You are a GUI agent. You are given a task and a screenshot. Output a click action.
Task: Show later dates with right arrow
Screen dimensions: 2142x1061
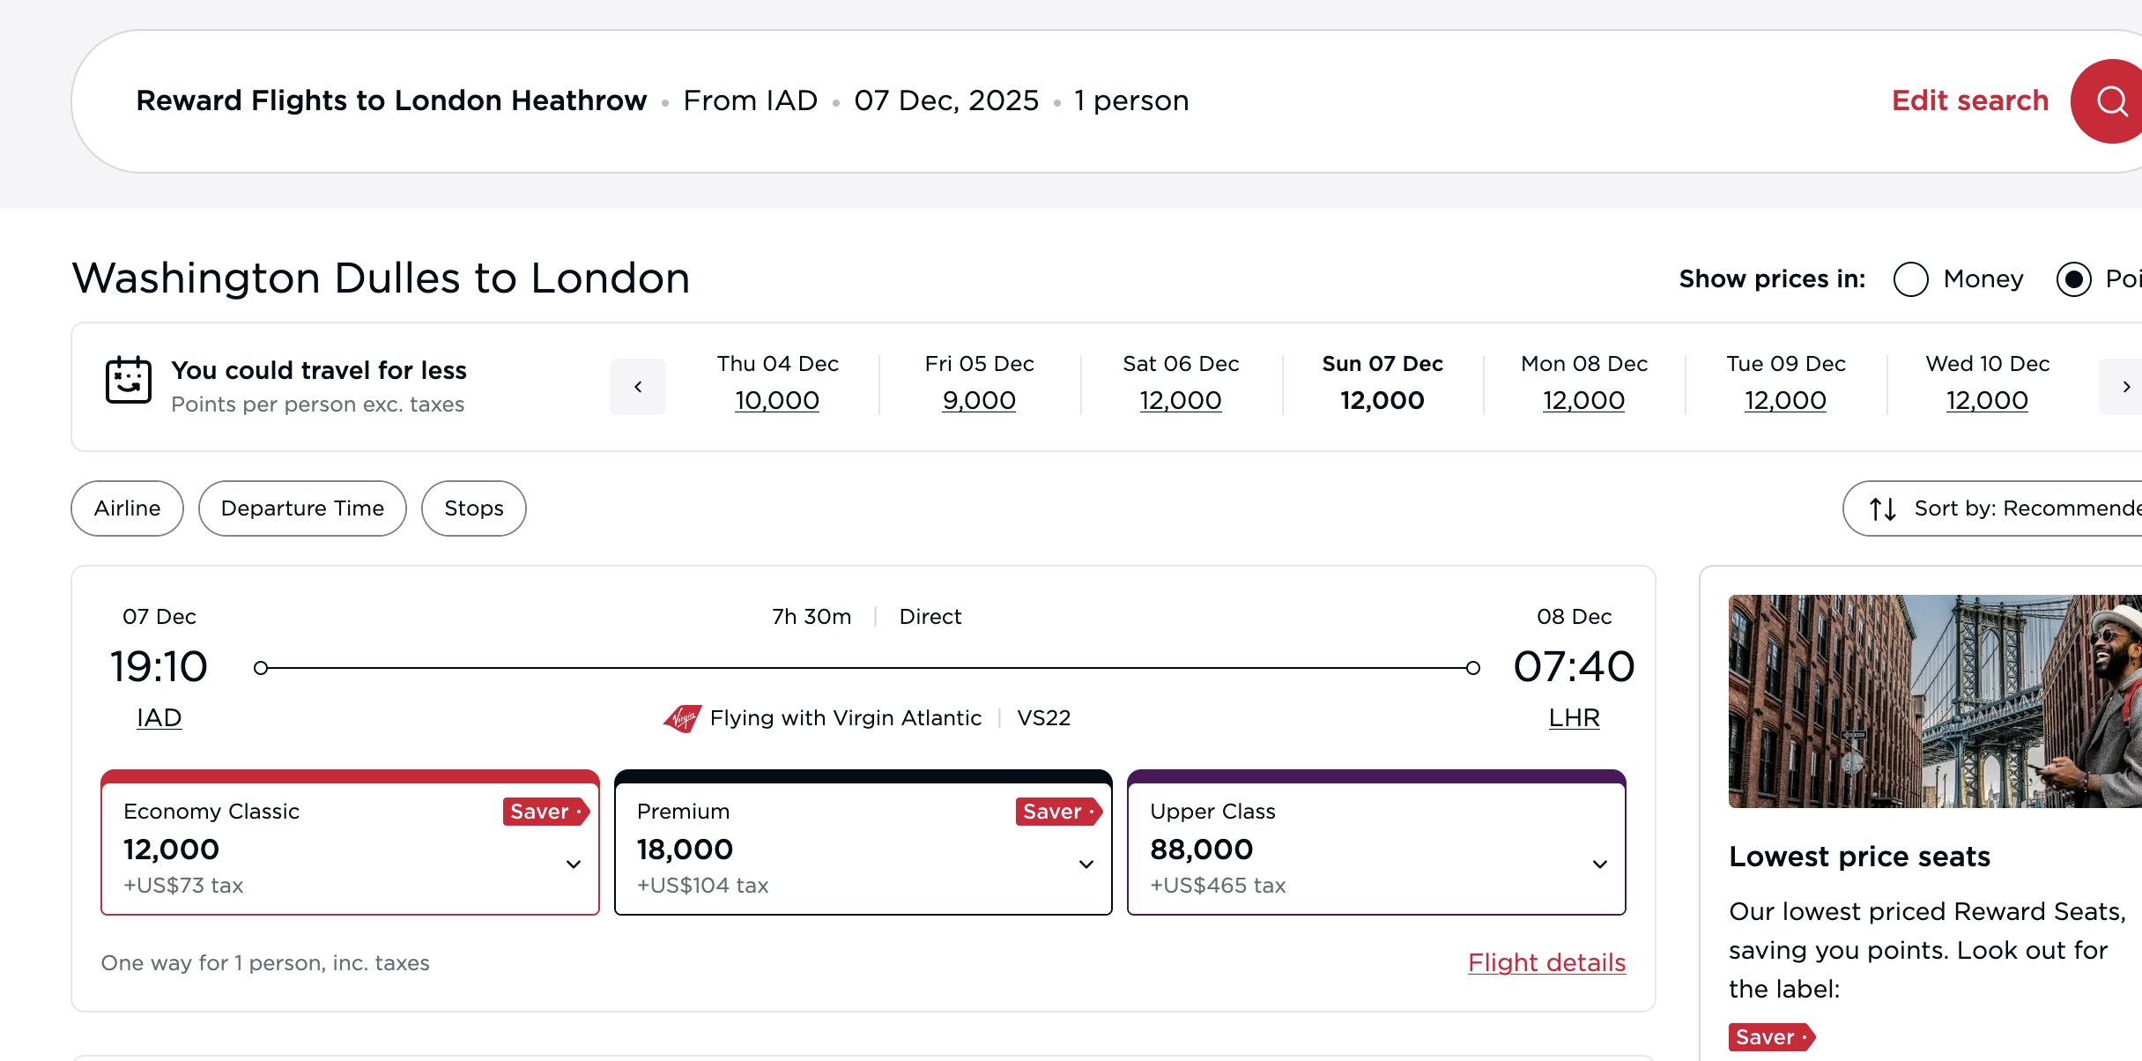[x=2125, y=387]
